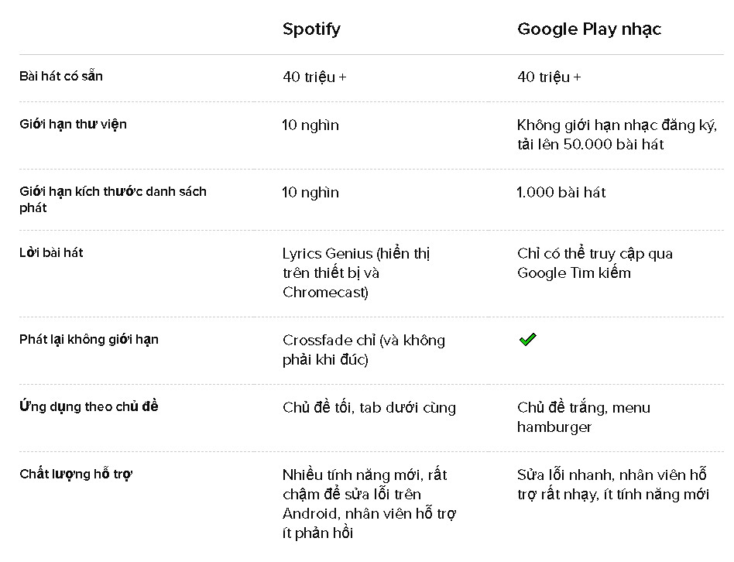Select the "Bài hát có sẵn" row label
The height and width of the screenshot is (562, 734).
61,76
